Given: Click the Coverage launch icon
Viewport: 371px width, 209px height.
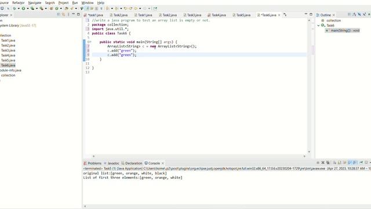Looking at the screenshot, I should pyautogui.click(x=32, y=8).
